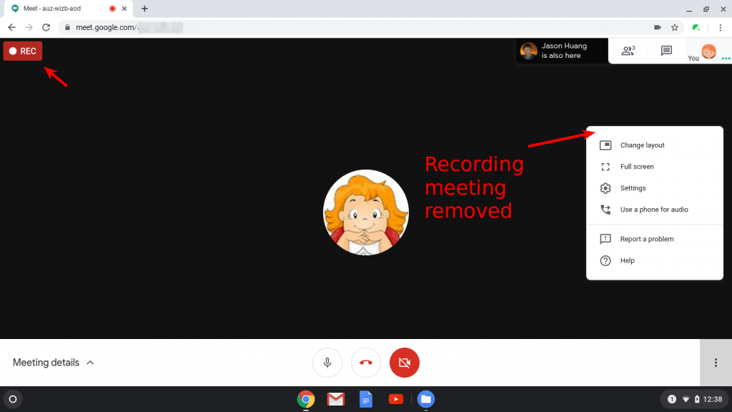Open the Files app from the shelf
The height and width of the screenshot is (412, 732).
tap(426, 399)
